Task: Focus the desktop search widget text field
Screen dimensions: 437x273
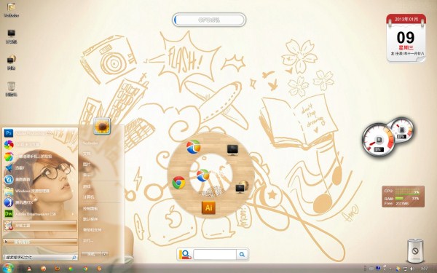Action: pyautogui.click(x=215, y=254)
